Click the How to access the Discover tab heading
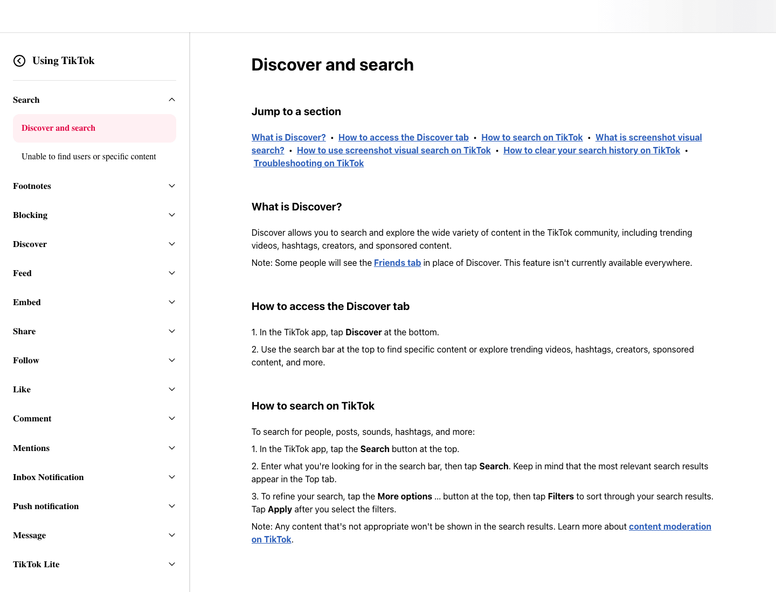This screenshot has height=592, width=776. point(330,306)
